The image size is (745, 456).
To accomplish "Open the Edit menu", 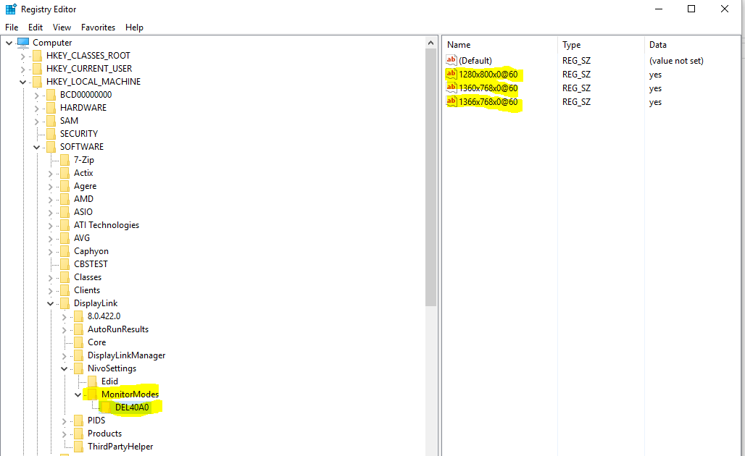I will pos(36,28).
